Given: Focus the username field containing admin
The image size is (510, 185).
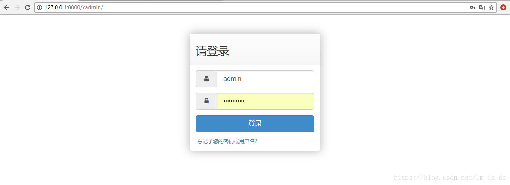Looking at the screenshot, I should [x=265, y=79].
